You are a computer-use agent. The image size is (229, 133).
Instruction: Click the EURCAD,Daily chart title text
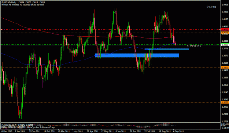9,3
